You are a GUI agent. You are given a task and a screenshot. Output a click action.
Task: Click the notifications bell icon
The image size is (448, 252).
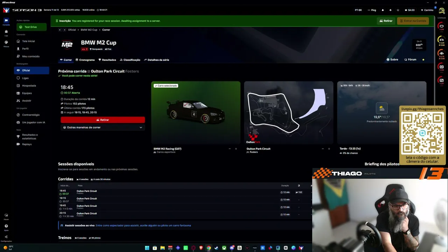[383, 10]
